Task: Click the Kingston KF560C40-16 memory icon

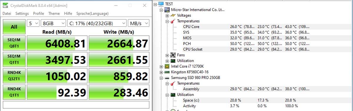Action: (x=167, y=72)
